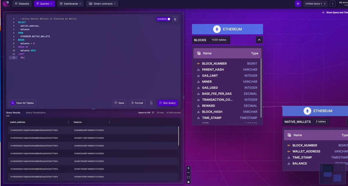
Task: Run the query
Action: click(168, 103)
